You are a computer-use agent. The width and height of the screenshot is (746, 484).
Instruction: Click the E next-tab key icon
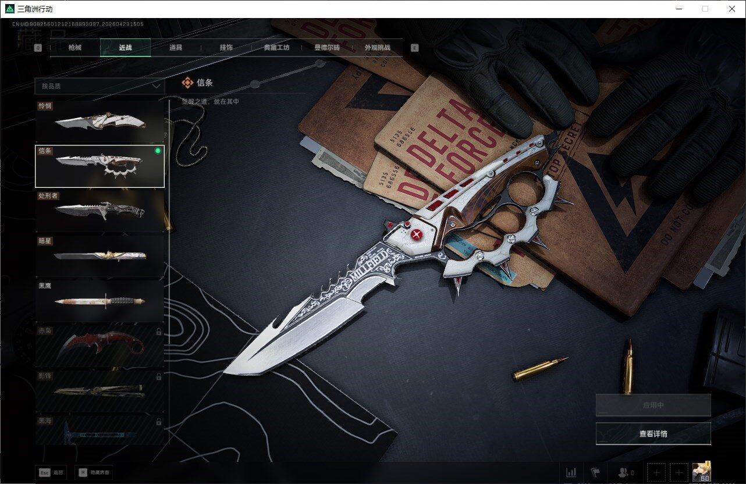[415, 48]
